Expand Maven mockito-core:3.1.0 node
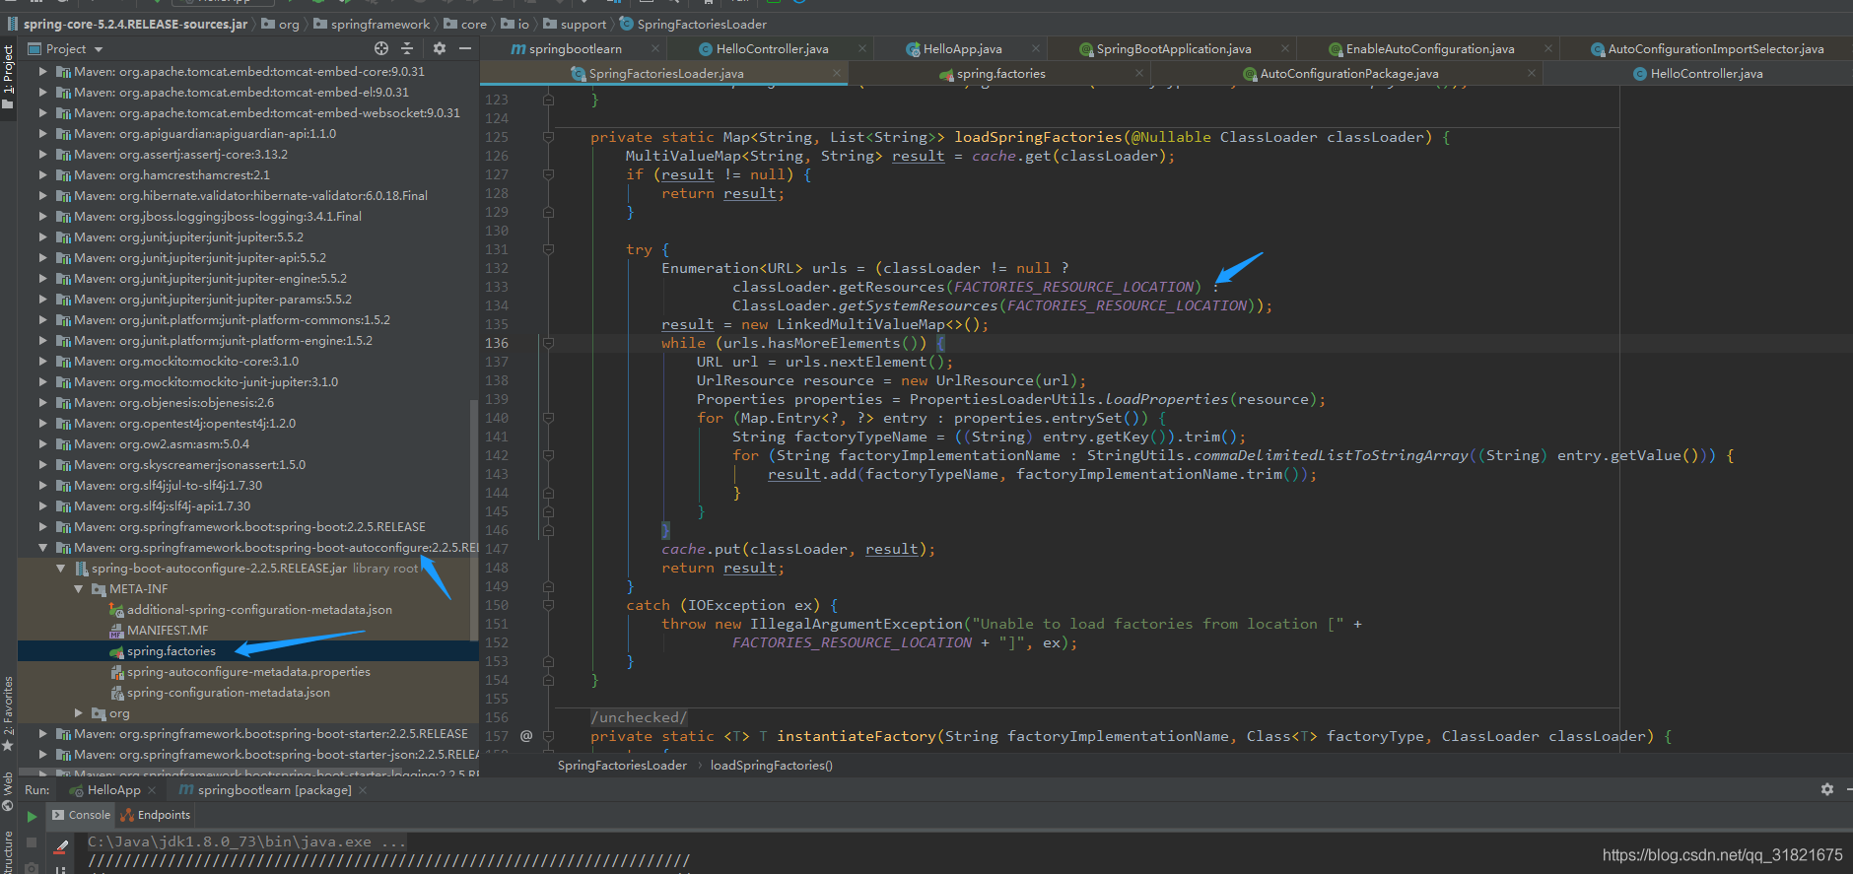Image resolution: width=1853 pixels, height=874 pixels. click(42, 361)
